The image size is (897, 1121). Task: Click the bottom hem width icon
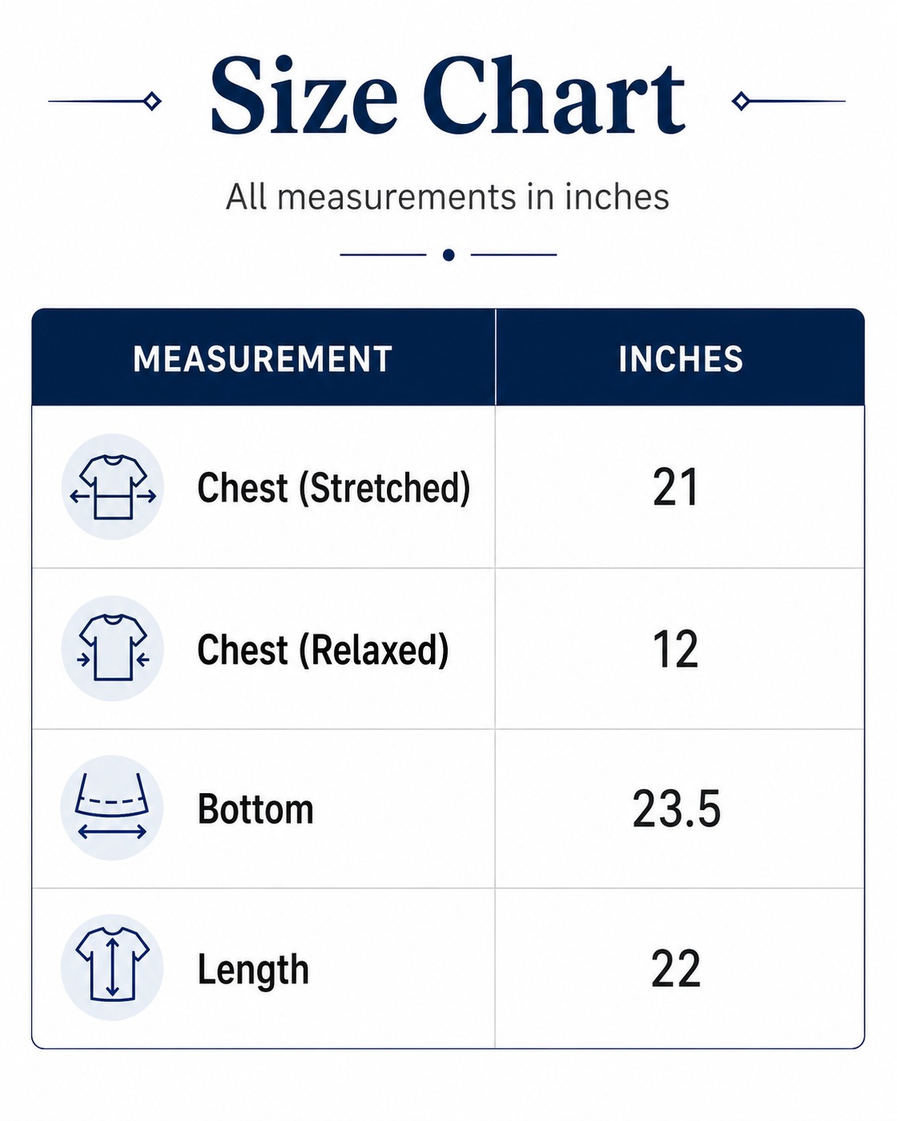click(x=112, y=808)
